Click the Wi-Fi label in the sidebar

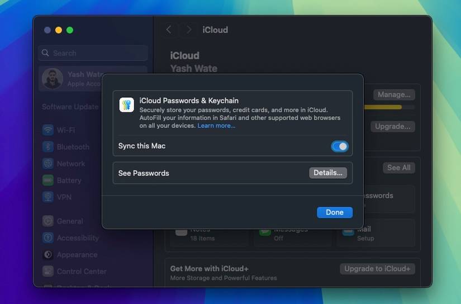[66, 130]
